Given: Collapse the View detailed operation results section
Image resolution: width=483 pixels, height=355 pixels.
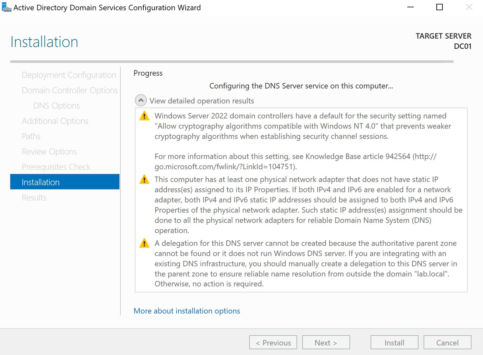Looking at the screenshot, I should [x=140, y=99].
